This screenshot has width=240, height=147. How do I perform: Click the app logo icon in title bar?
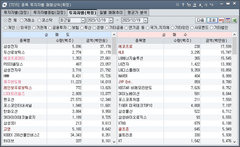pos(4,5)
